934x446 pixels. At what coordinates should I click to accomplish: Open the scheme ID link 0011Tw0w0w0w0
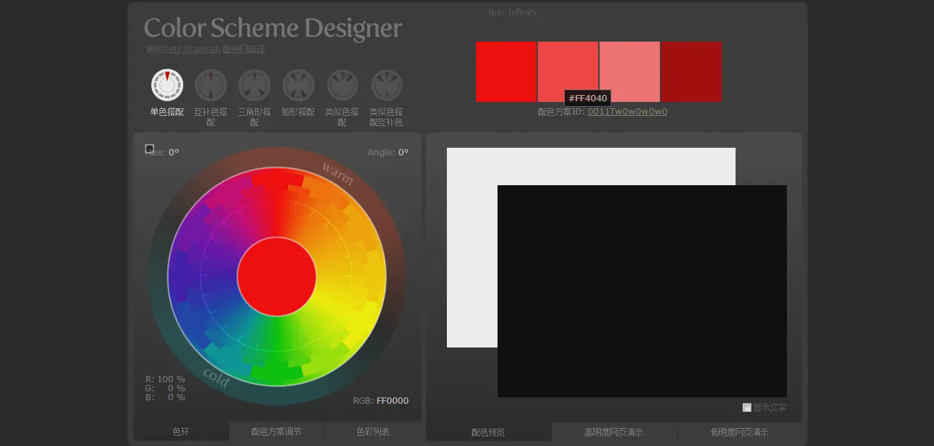627,112
